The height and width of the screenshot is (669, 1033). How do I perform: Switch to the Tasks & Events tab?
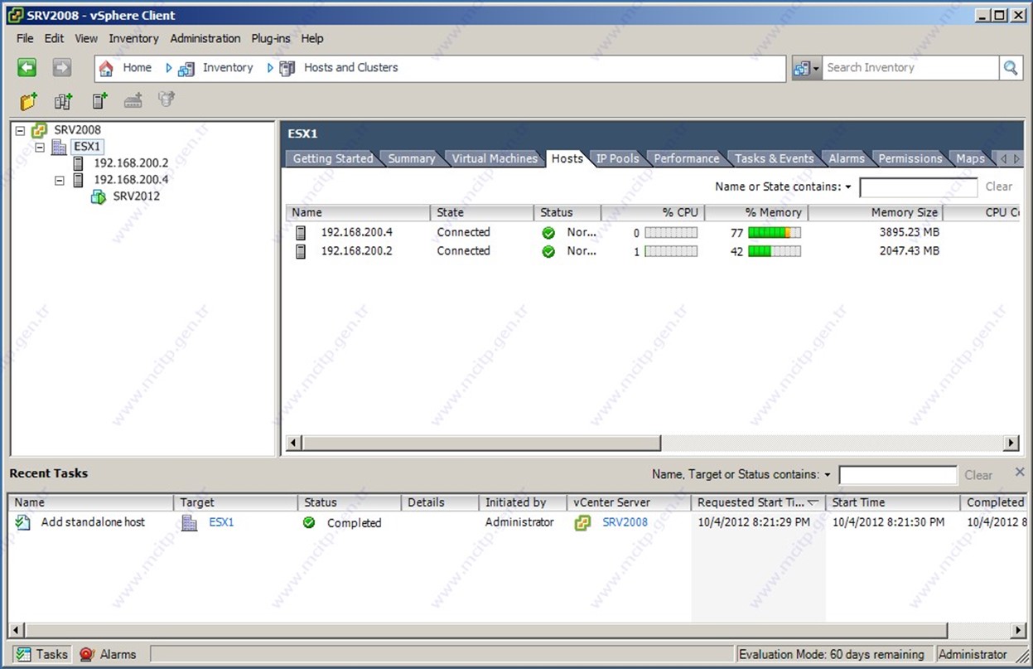774,158
